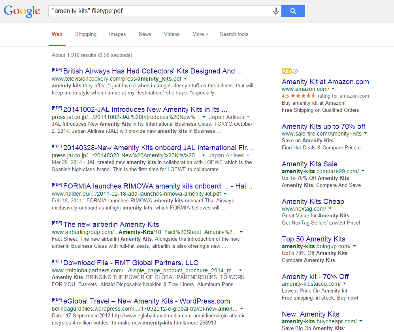Viewport: 394px width, 332px height.
Task: Click 'Find Hot-Deals & Compare Prices!' ad text
Action: [x=321, y=147]
